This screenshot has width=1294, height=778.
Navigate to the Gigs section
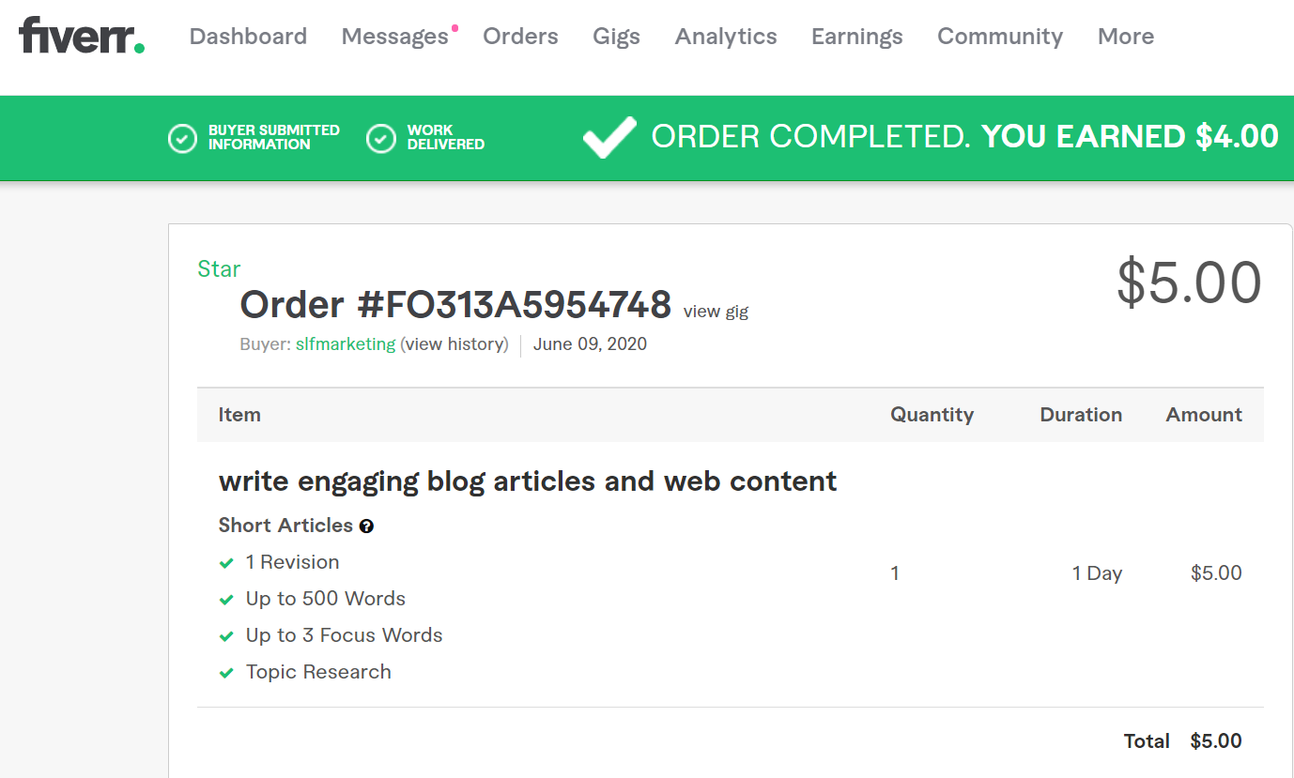(x=616, y=37)
